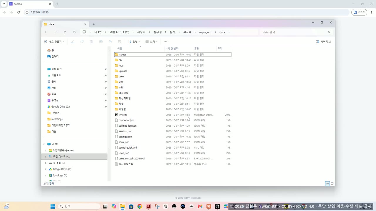Click the Delete trash can toolbar icon
Viewport: 376px width, 211px height.
pyautogui.click(x=120, y=42)
